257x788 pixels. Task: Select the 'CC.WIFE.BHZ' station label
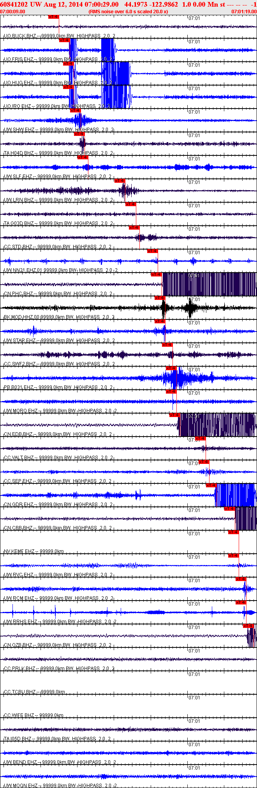19,715
